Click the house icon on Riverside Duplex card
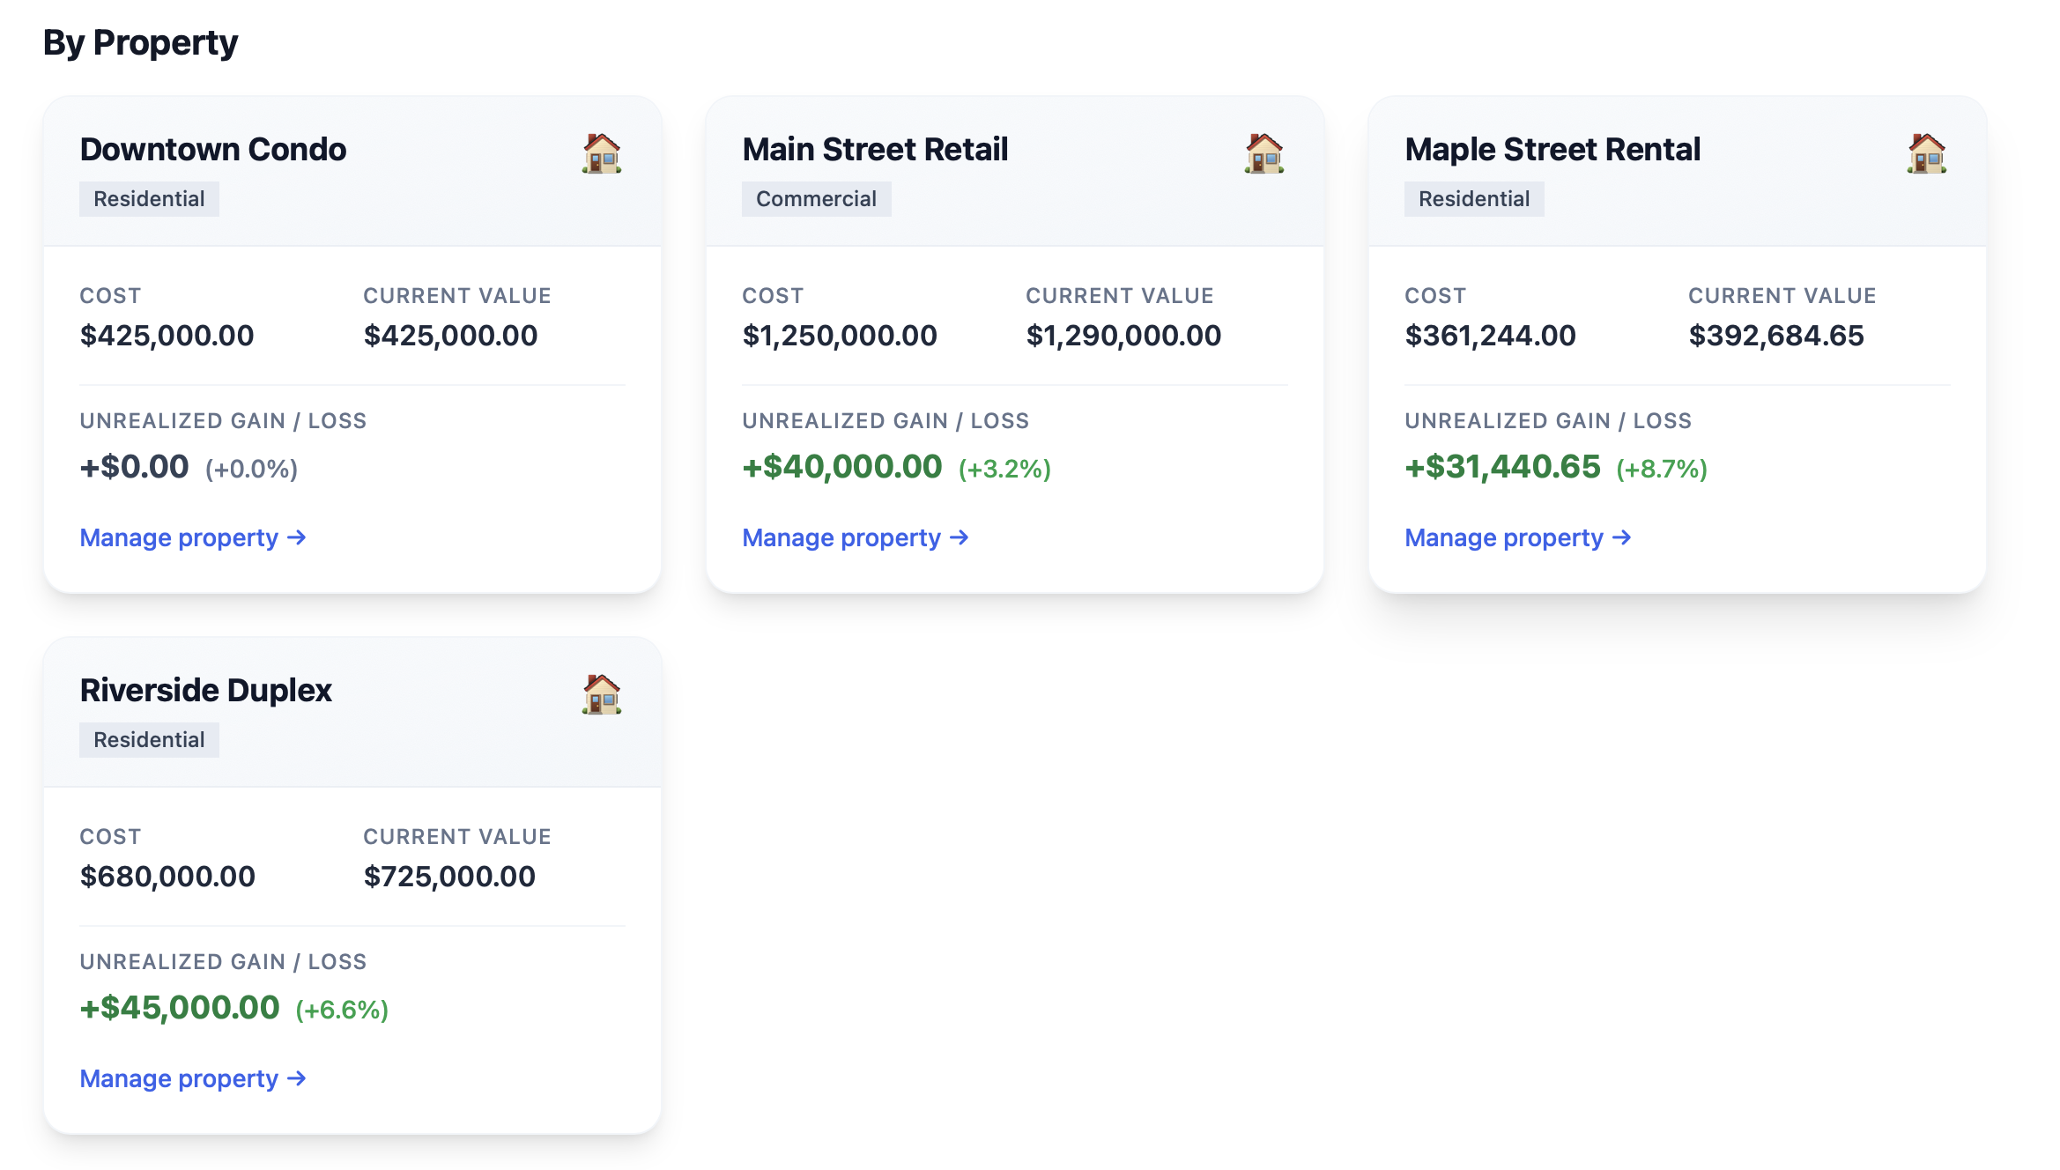 [602, 695]
